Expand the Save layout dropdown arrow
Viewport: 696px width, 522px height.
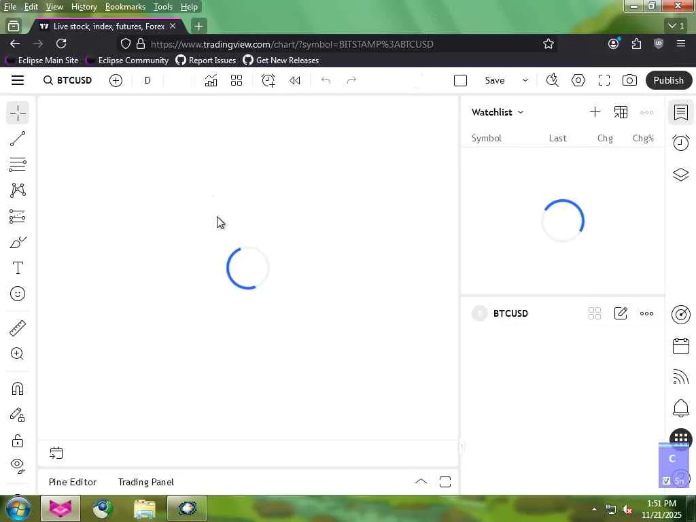point(525,80)
